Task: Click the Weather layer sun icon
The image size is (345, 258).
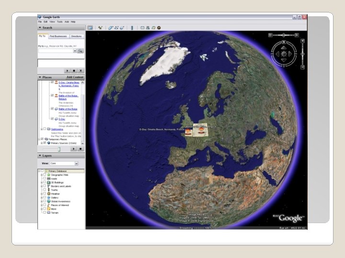Action: click(48, 193)
